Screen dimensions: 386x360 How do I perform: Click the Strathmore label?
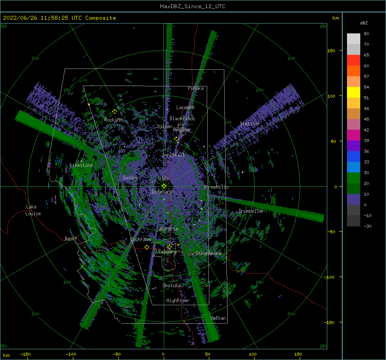208,253
